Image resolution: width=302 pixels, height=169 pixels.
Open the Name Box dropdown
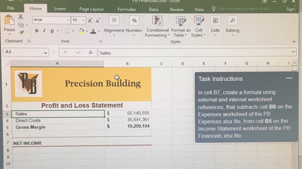45,53
